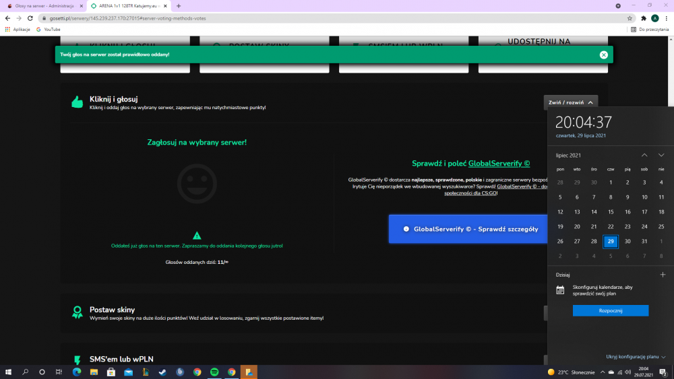Open the Do przeczytania reading list
The width and height of the screenshot is (674, 379).
pyautogui.click(x=650, y=29)
